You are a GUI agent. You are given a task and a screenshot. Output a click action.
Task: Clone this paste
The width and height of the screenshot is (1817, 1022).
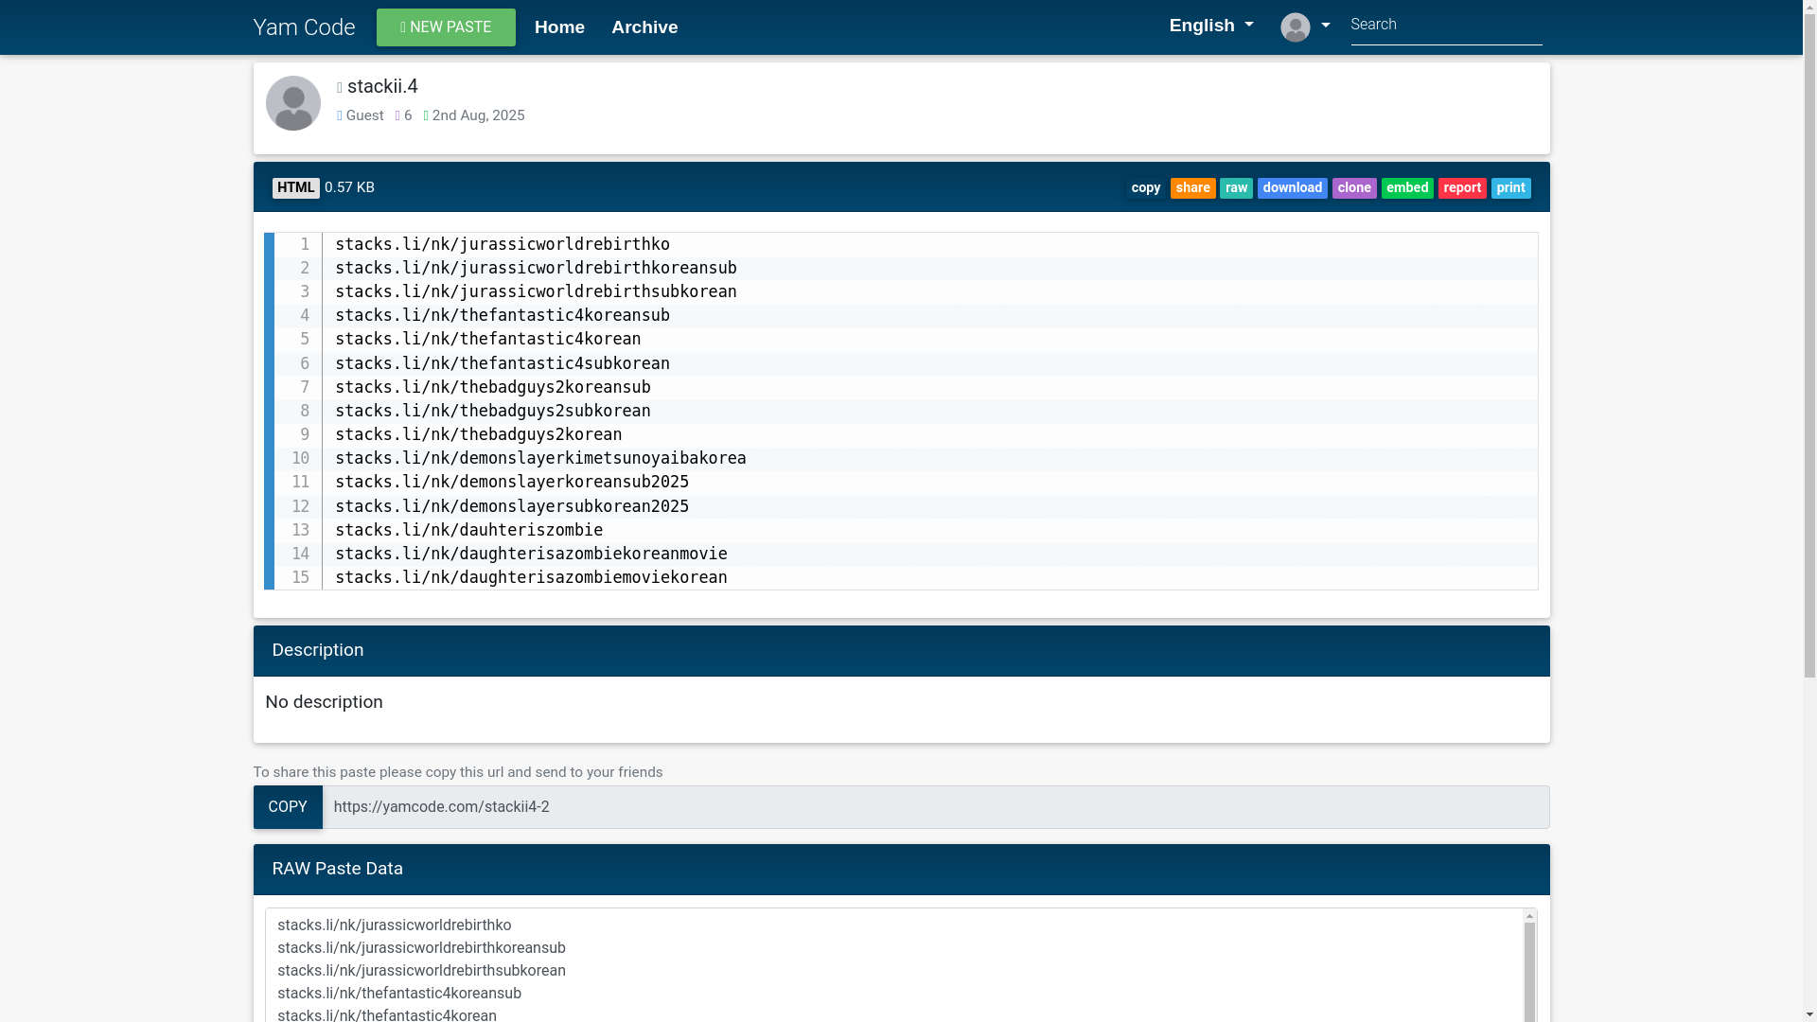click(1354, 188)
